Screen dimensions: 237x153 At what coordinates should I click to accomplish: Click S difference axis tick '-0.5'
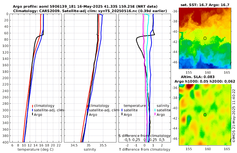tap(127, 140)
